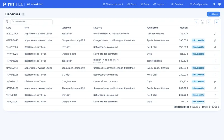
Task: Expand the Gestion dropdown menu
Action: [x=178, y=4]
